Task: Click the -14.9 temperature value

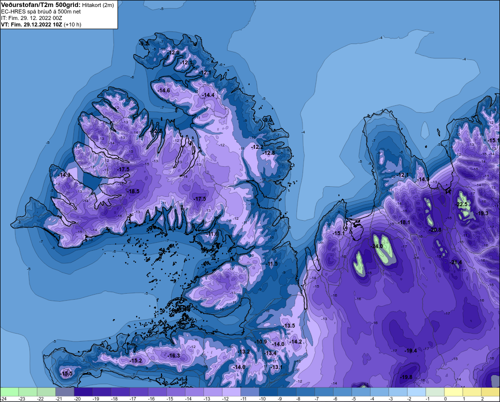Action: (x=423, y=180)
